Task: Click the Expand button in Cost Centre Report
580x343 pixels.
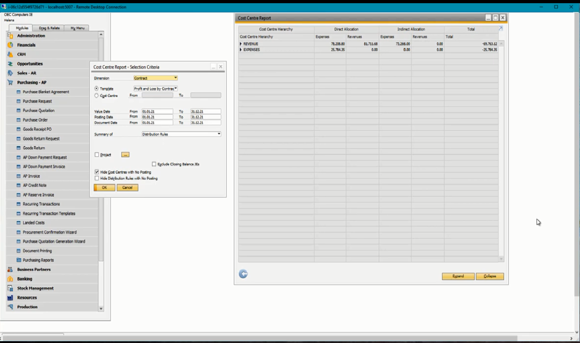Action: point(458,276)
